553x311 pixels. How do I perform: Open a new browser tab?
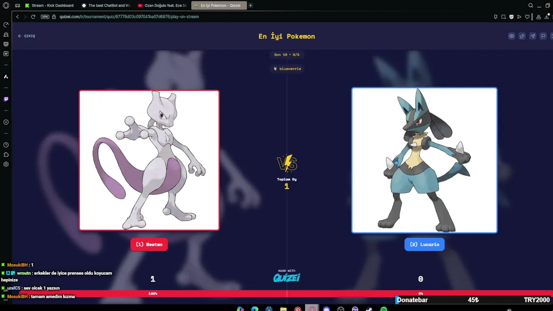coord(251,6)
